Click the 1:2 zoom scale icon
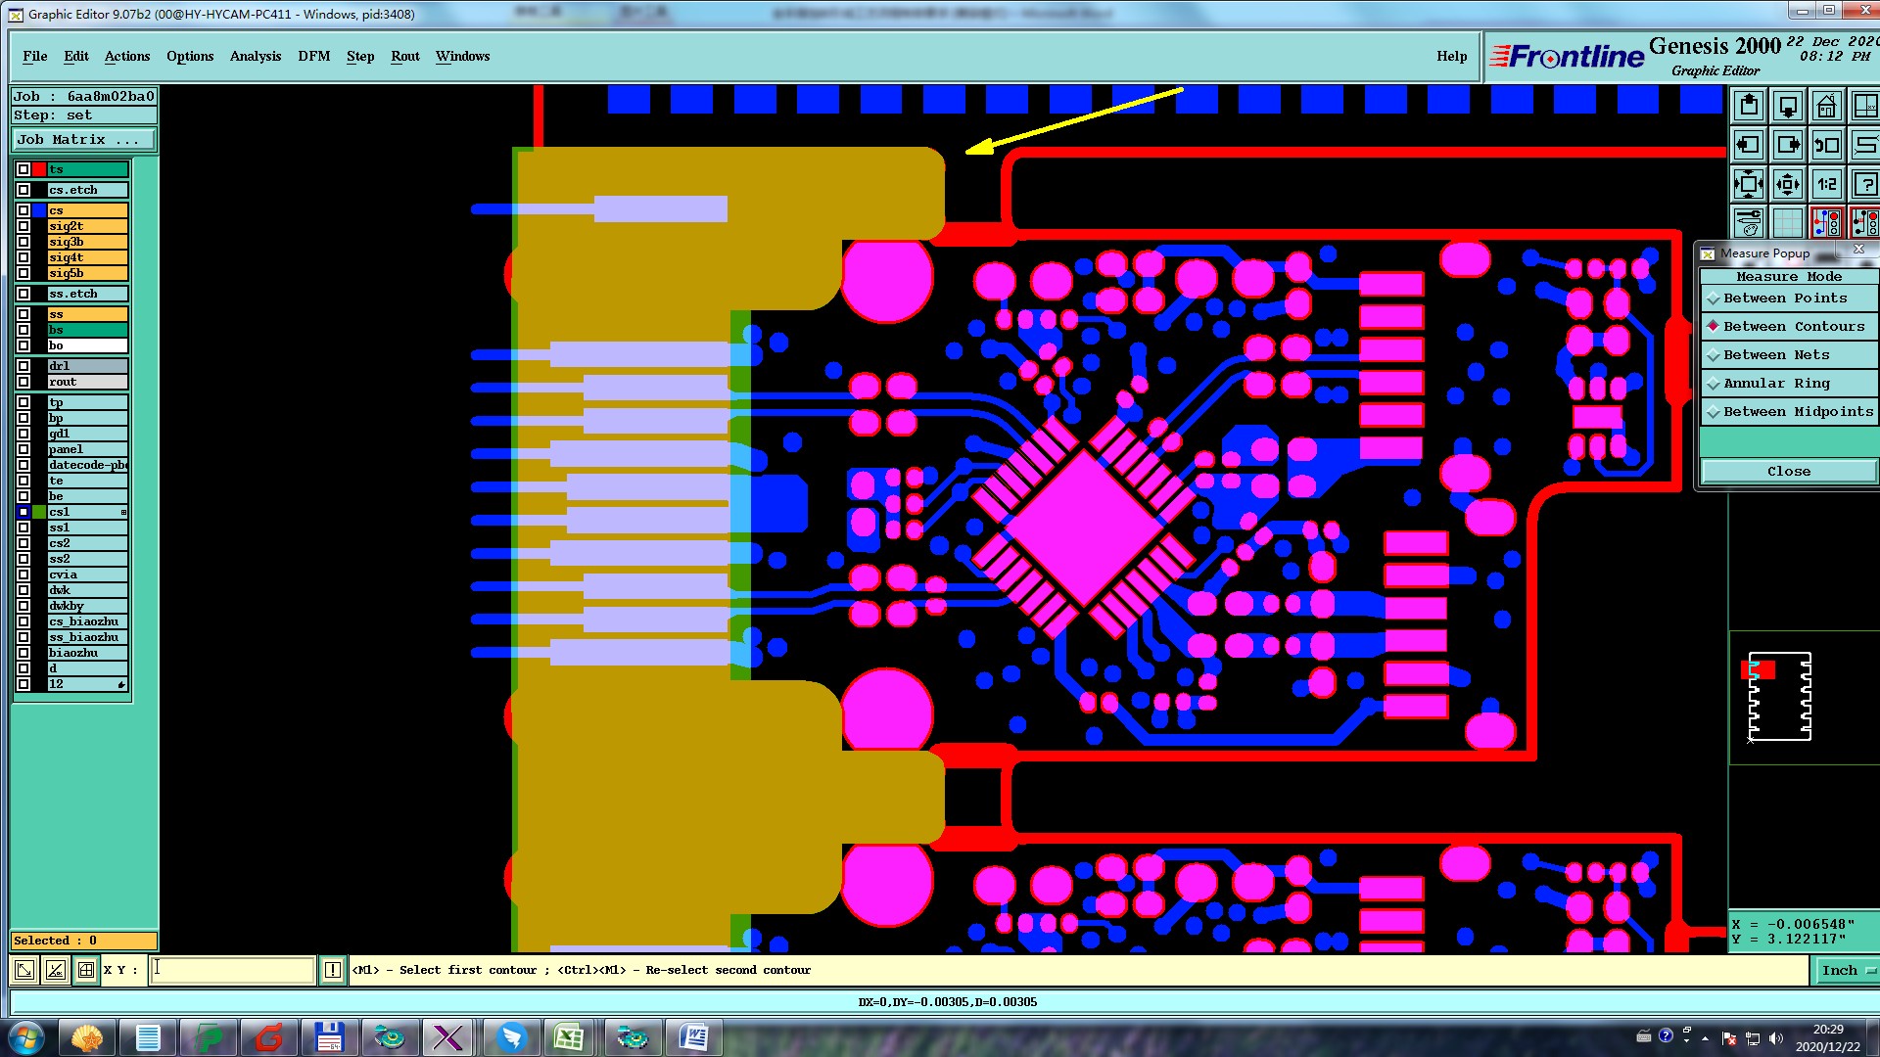Image resolution: width=1880 pixels, height=1057 pixels. pos(1826,184)
